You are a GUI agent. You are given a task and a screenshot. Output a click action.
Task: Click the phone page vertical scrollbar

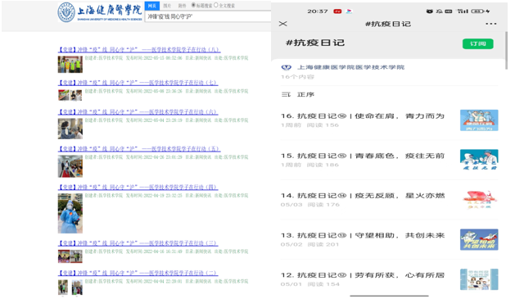click(x=506, y=50)
